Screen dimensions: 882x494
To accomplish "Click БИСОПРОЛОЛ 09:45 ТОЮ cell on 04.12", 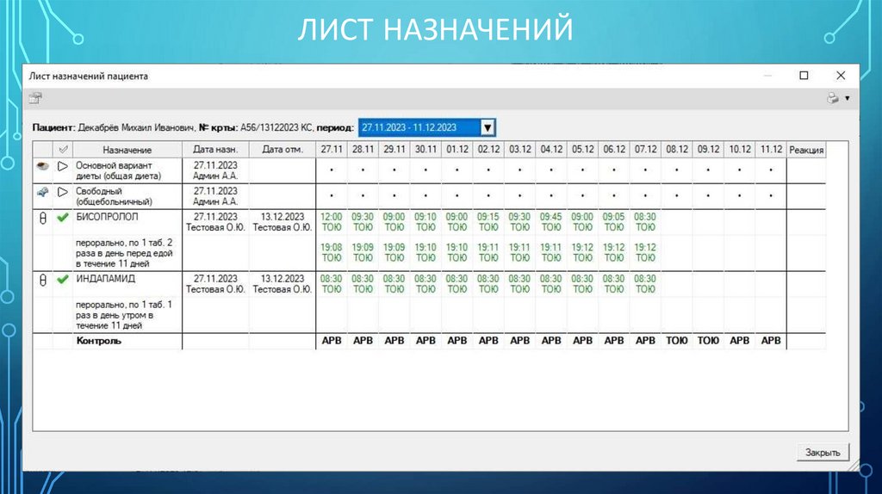I will click(x=551, y=222).
